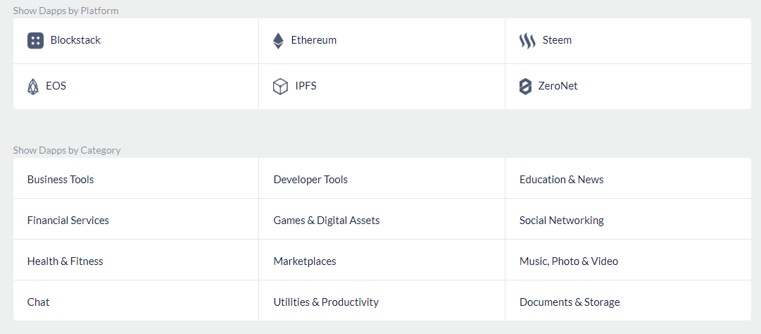The height and width of the screenshot is (334, 761).
Task: Browse IPFS dapps via its label
Action: pyautogui.click(x=306, y=87)
